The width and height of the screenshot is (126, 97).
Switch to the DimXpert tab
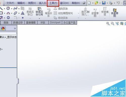click(55, 22)
